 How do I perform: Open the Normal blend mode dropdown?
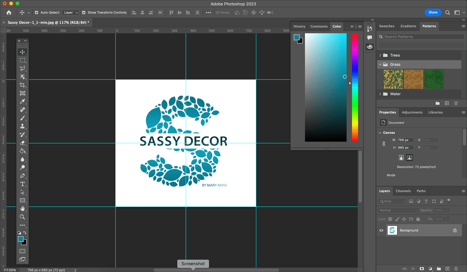[398, 210]
